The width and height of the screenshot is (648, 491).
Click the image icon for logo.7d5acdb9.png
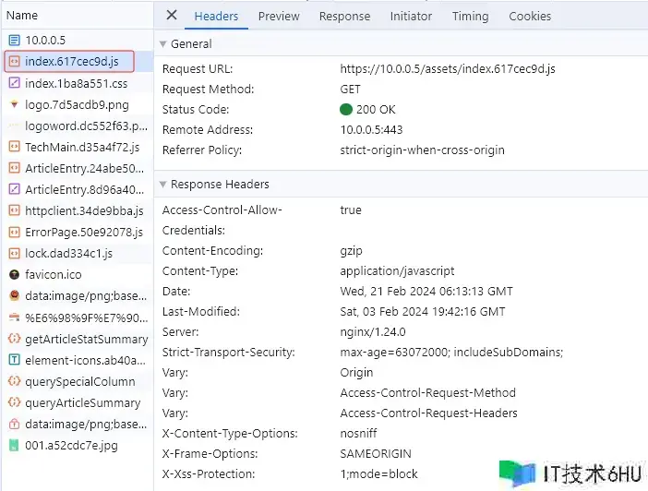(x=14, y=104)
